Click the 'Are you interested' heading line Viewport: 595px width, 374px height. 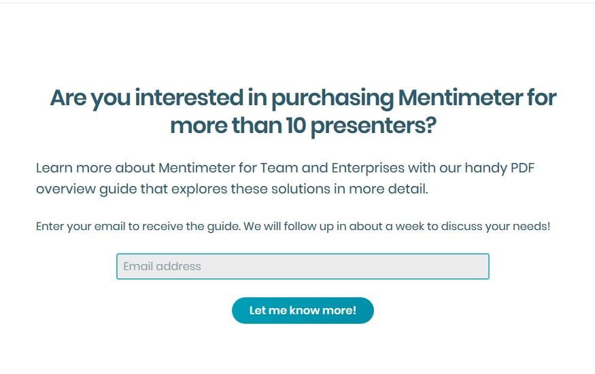coord(303,98)
